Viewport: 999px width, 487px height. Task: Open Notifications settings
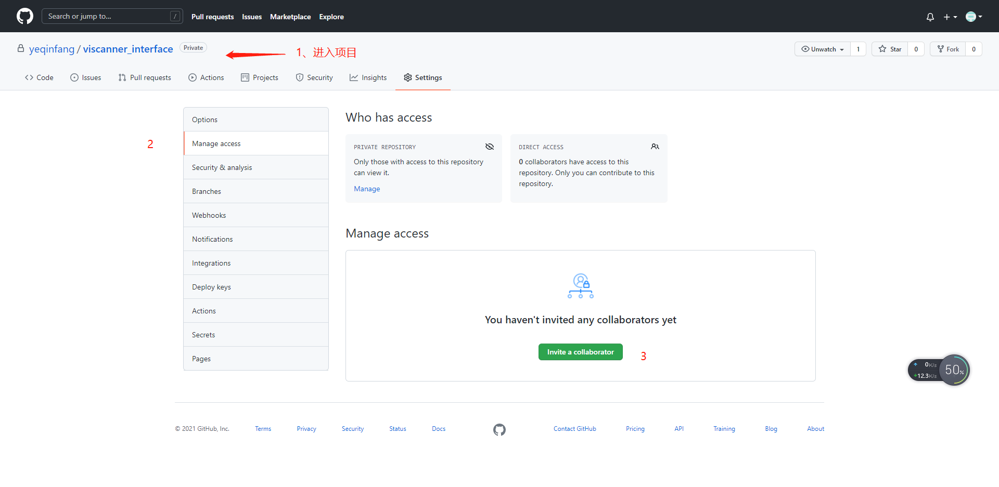[x=256, y=239]
